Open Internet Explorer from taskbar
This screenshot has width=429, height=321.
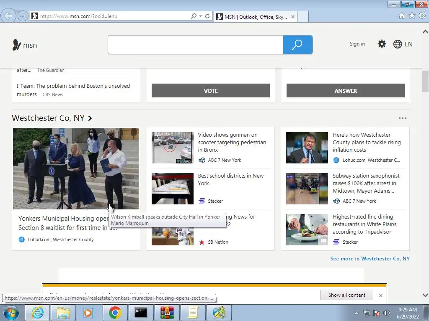(x=37, y=313)
